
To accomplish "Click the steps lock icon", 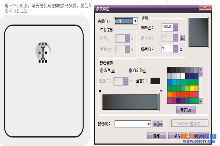I will [x=182, y=38].
